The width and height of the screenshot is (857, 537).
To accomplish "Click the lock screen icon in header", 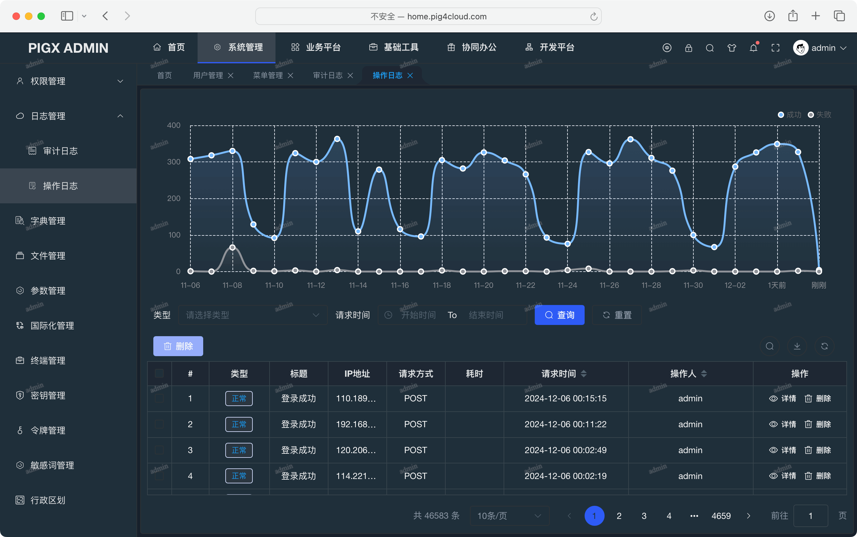I will tap(688, 48).
